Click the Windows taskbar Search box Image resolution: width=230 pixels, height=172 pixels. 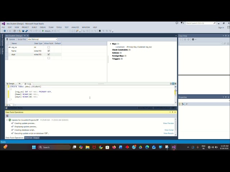54,147
